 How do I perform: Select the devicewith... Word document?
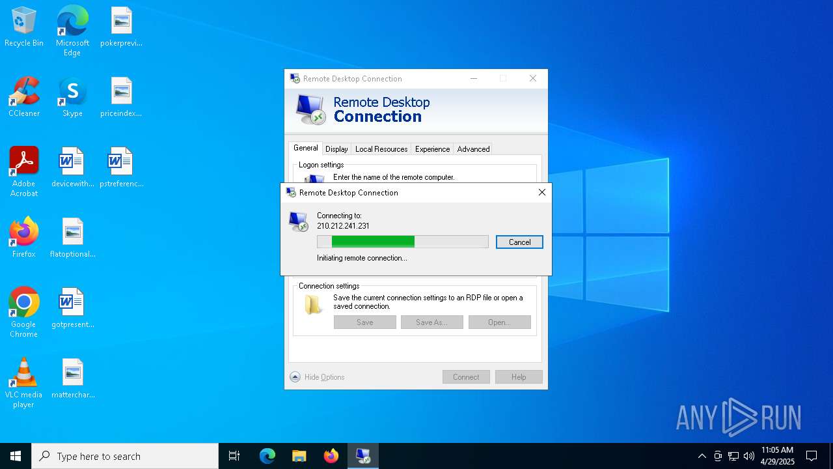[x=72, y=168]
